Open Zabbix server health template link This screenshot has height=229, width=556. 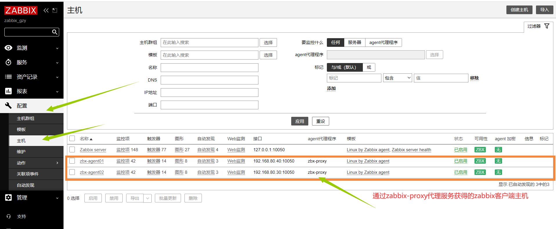point(411,150)
